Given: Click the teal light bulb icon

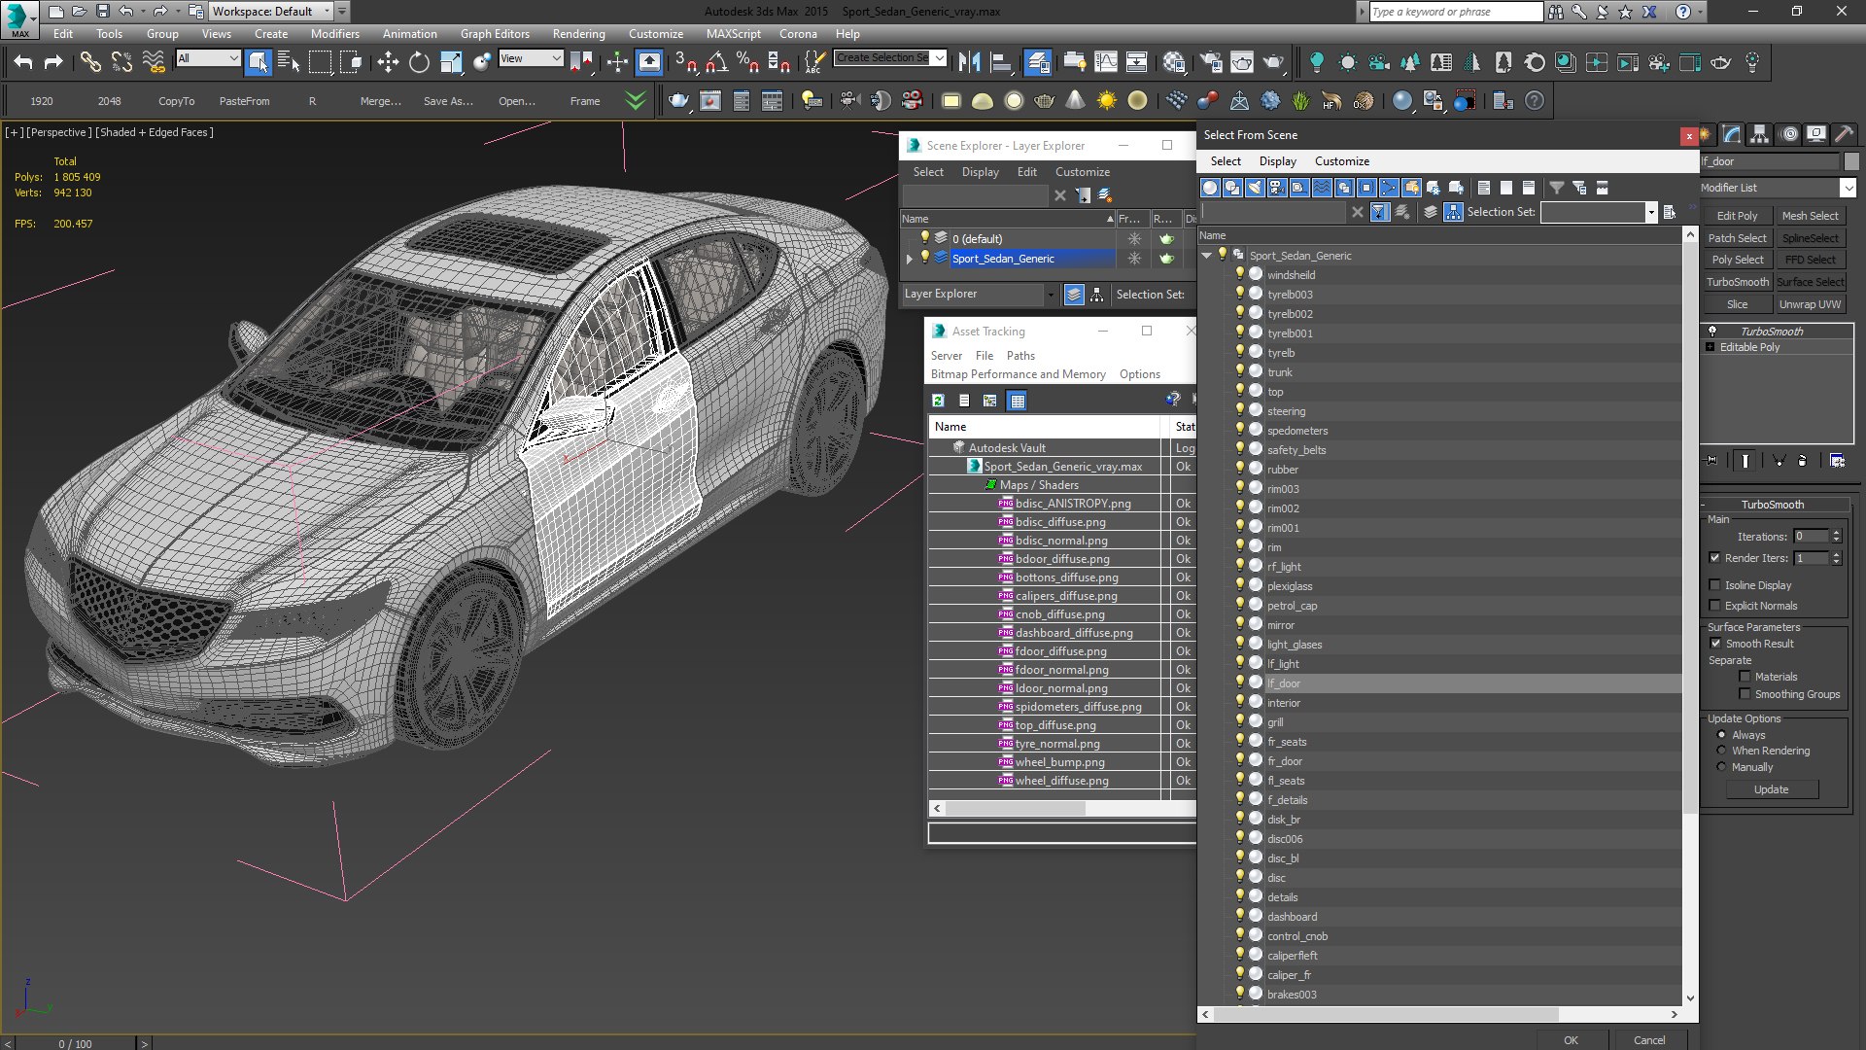Looking at the screenshot, I should click(1317, 62).
